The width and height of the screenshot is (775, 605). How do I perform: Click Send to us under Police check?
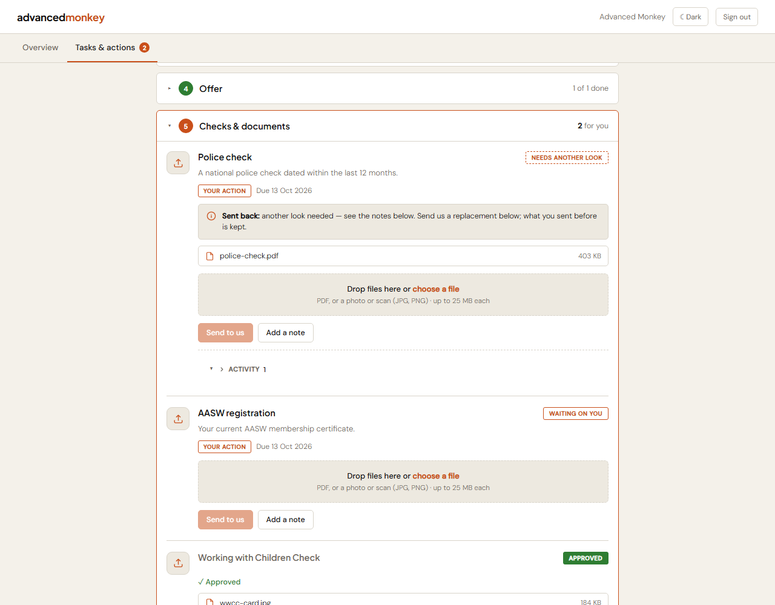point(225,333)
